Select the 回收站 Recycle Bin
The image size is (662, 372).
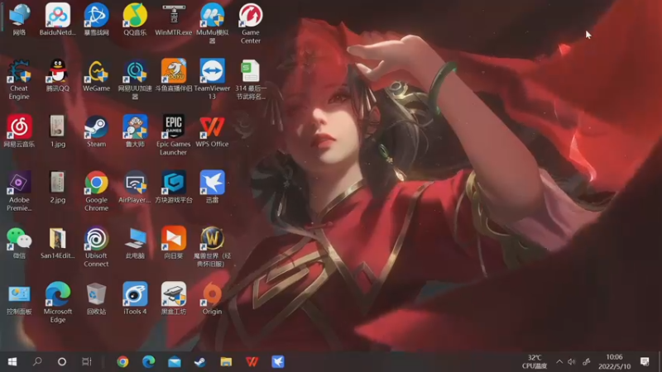(x=96, y=298)
